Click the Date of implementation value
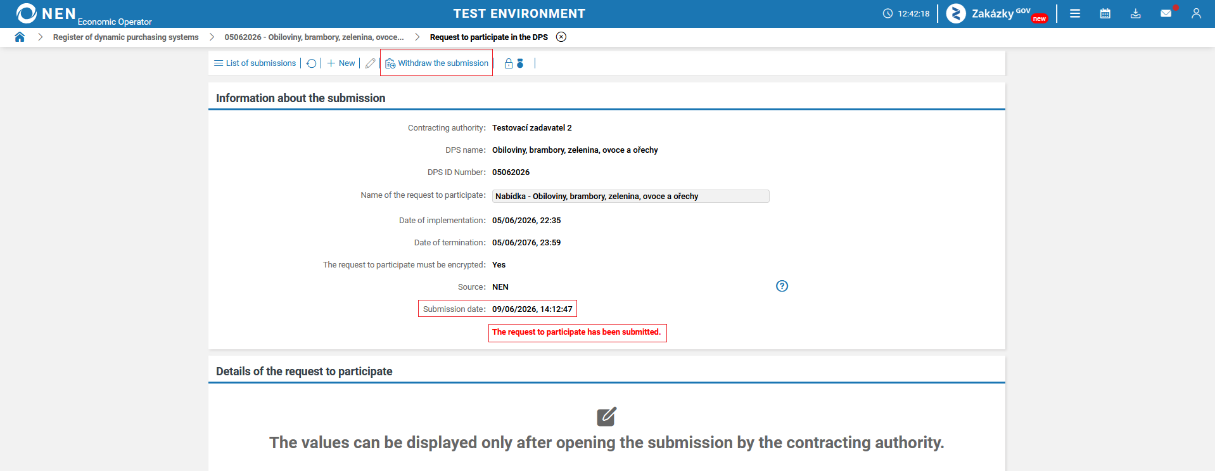The height and width of the screenshot is (471, 1215). (x=526, y=221)
